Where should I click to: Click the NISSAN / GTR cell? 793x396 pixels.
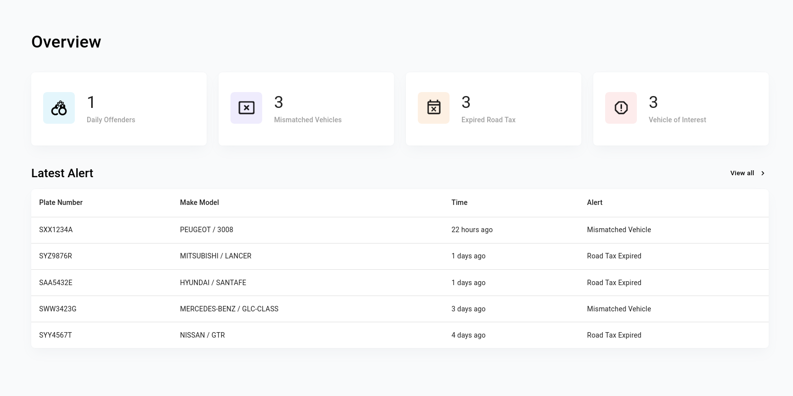click(x=202, y=335)
